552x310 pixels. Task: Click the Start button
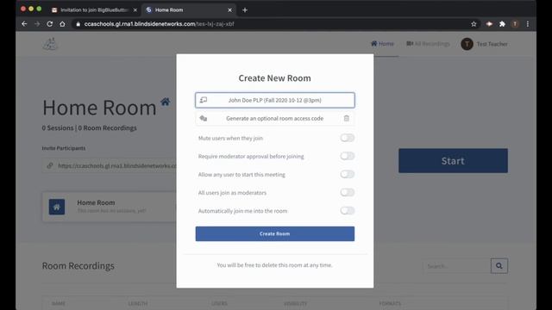pyautogui.click(x=453, y=161)
